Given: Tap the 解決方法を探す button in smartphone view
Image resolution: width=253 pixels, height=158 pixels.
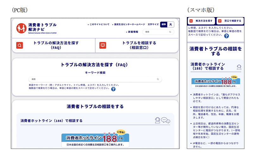Looking at the screenshot, I should coord(201,21).
